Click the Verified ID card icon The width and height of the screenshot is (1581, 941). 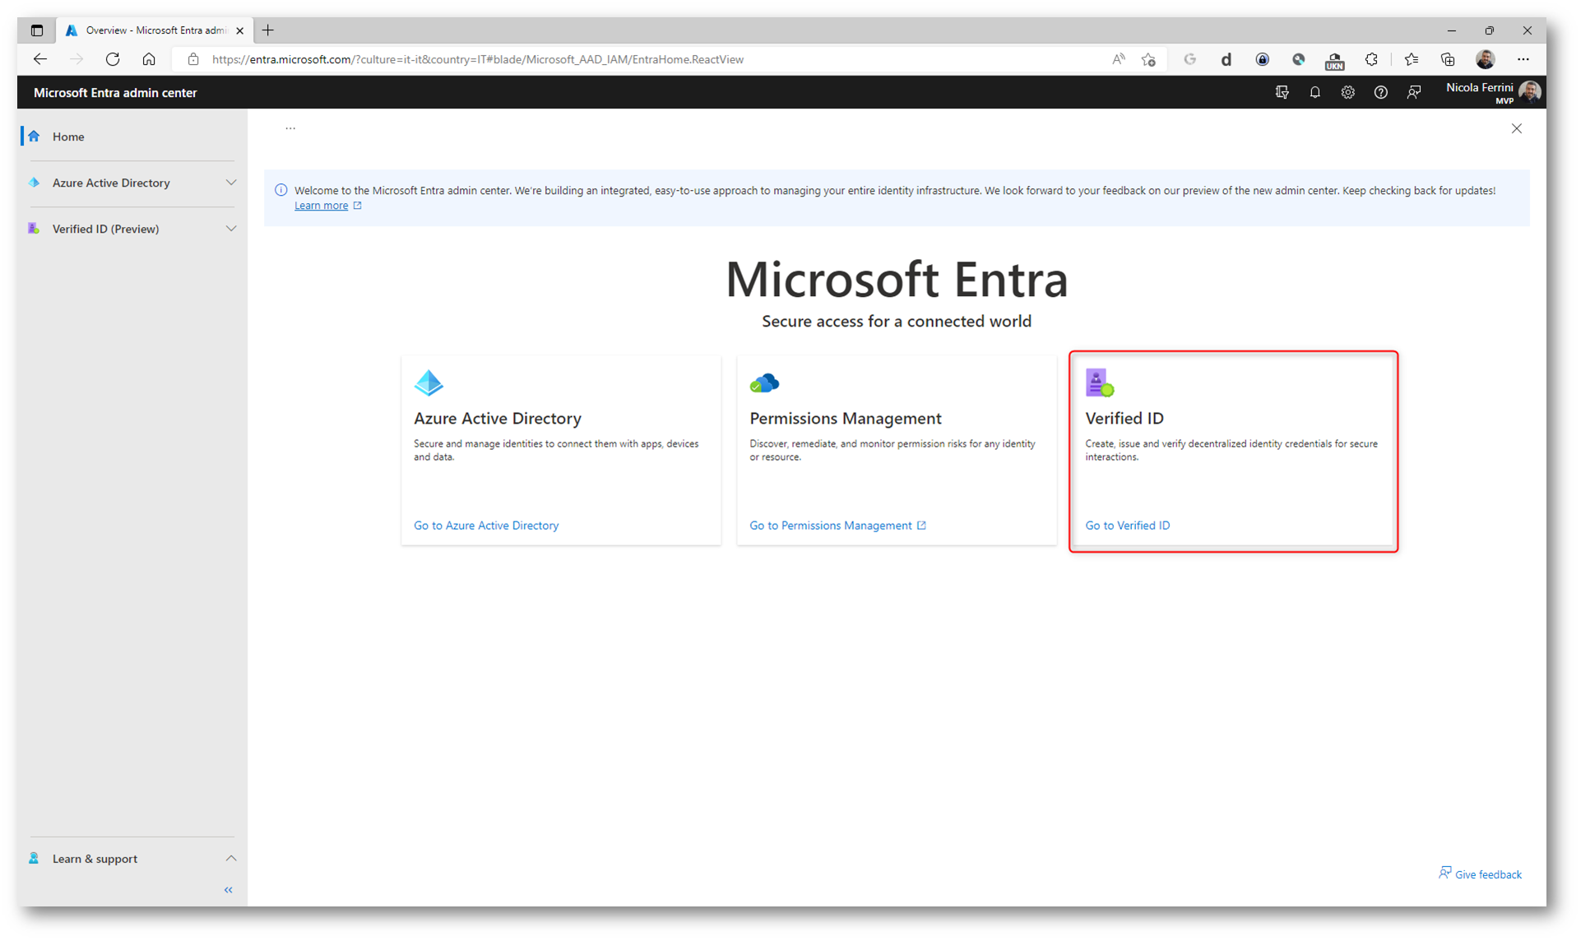pos(1099,382)
